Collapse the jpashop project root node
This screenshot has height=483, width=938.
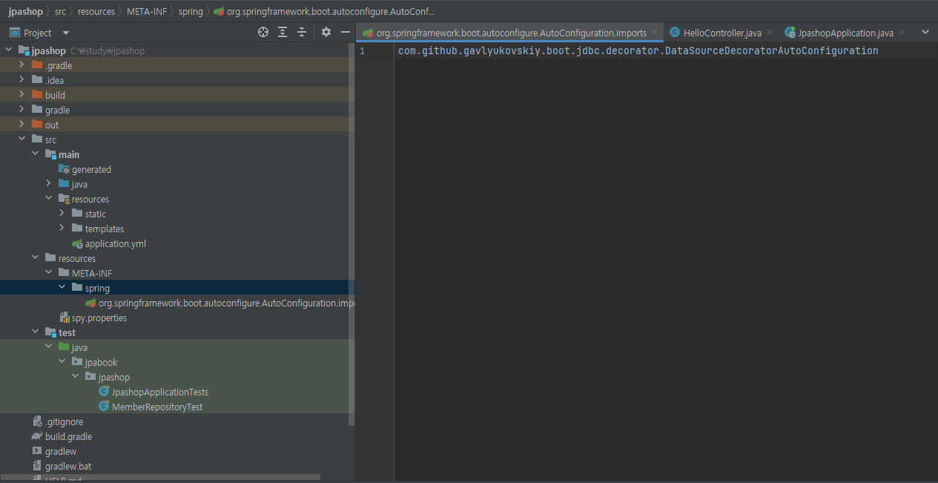(x=9, y=50)
